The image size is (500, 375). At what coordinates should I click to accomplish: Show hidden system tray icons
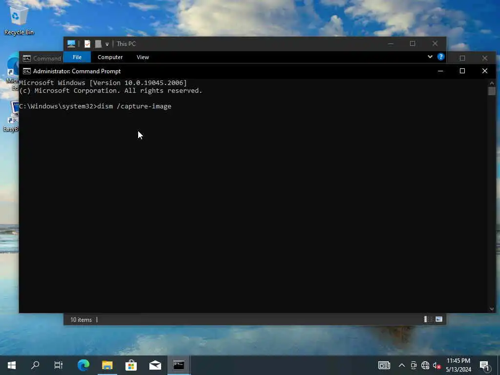pyautogui.click(x=402, y=365)
